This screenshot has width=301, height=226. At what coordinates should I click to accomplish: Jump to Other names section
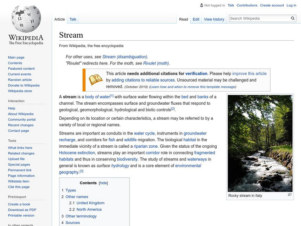77,197
